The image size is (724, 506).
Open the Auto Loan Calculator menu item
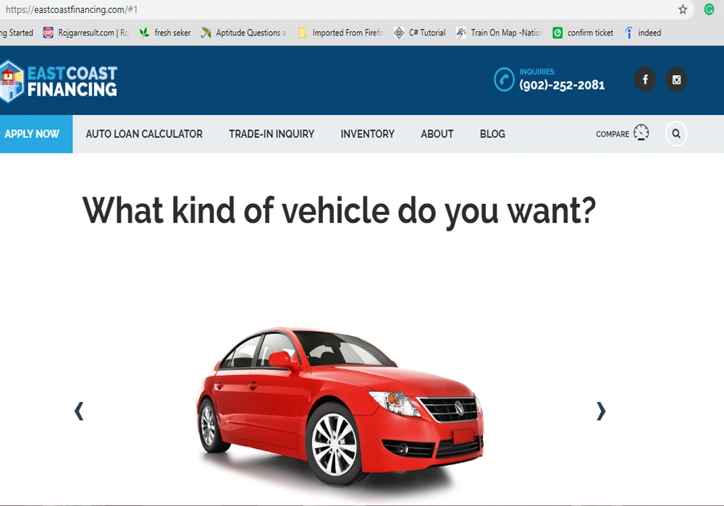[144, 134]
